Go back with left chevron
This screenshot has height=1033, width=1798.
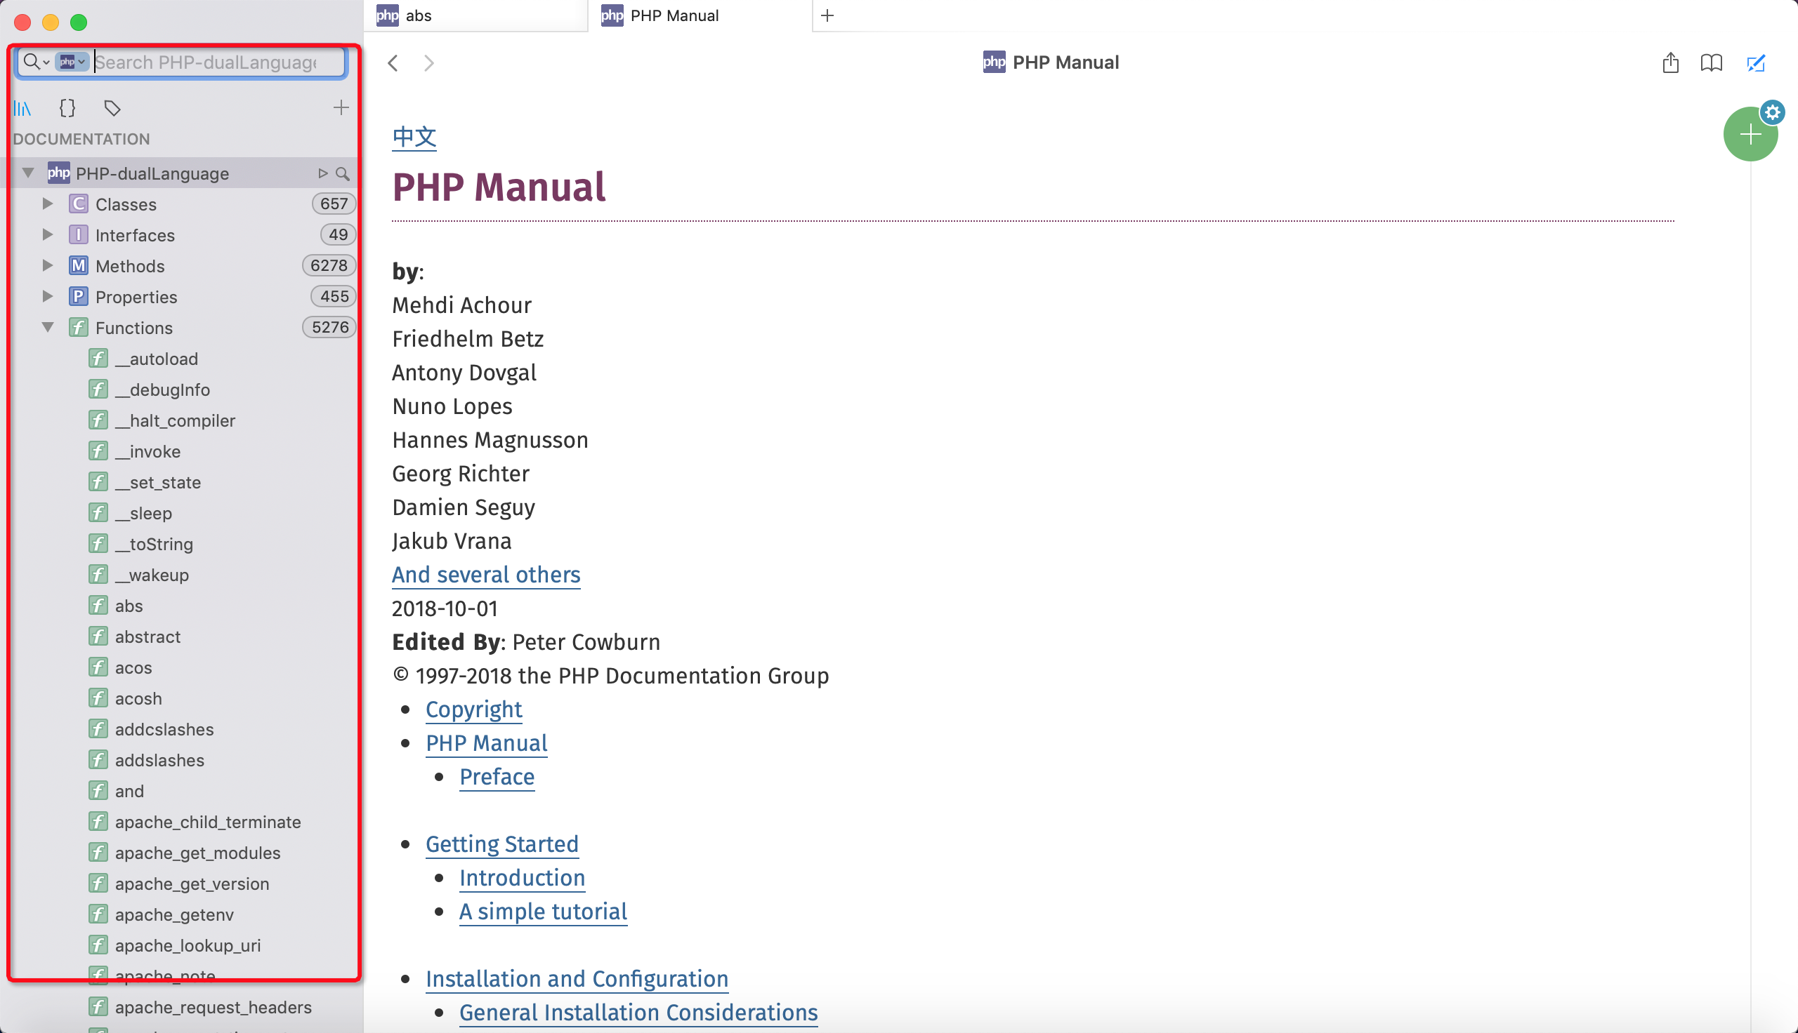[393, 62]
